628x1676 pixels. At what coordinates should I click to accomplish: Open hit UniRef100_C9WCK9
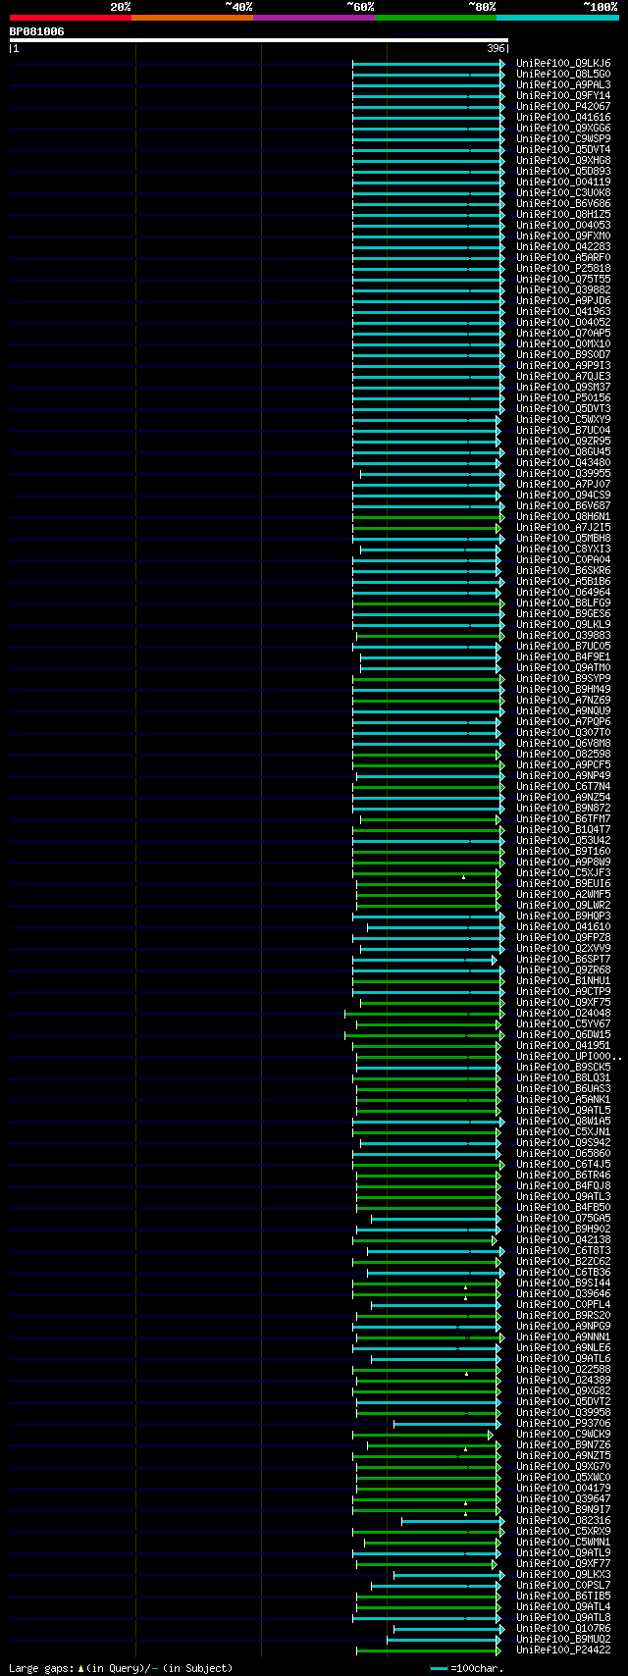point(563,1434)
